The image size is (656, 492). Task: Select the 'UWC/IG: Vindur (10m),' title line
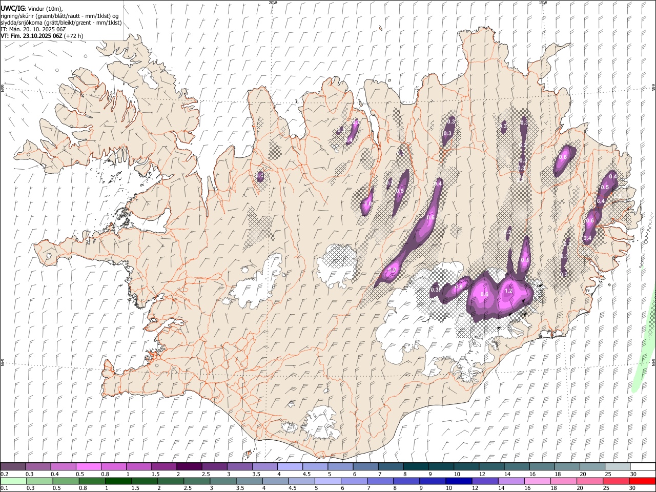pos(32,9)
